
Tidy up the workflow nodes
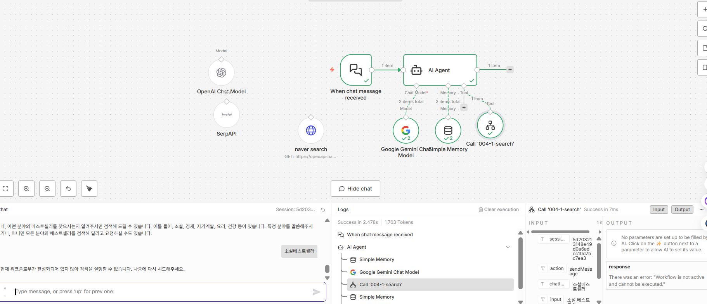(x=89, y=189)
